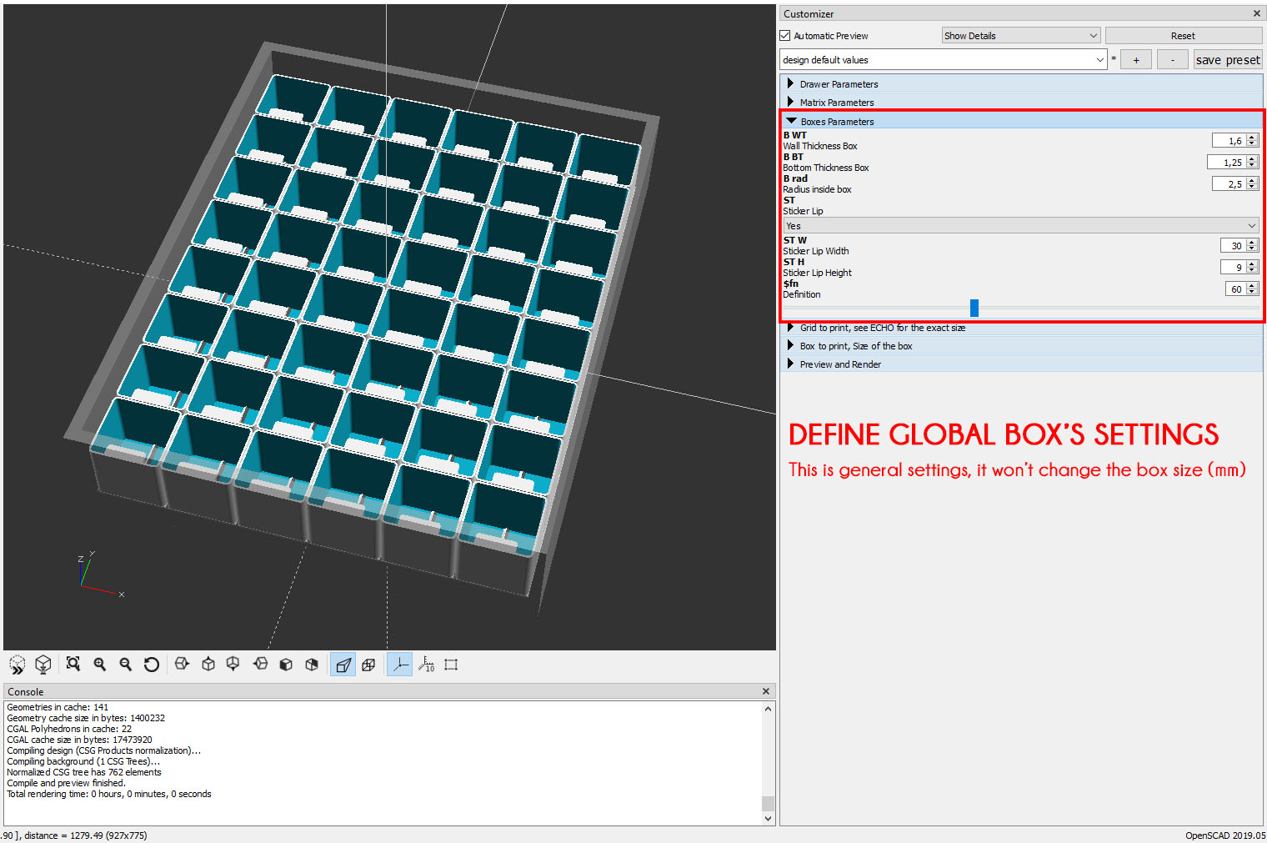
Task: Toggle the Show Crosshairs icon
Action: click(451, 665)
